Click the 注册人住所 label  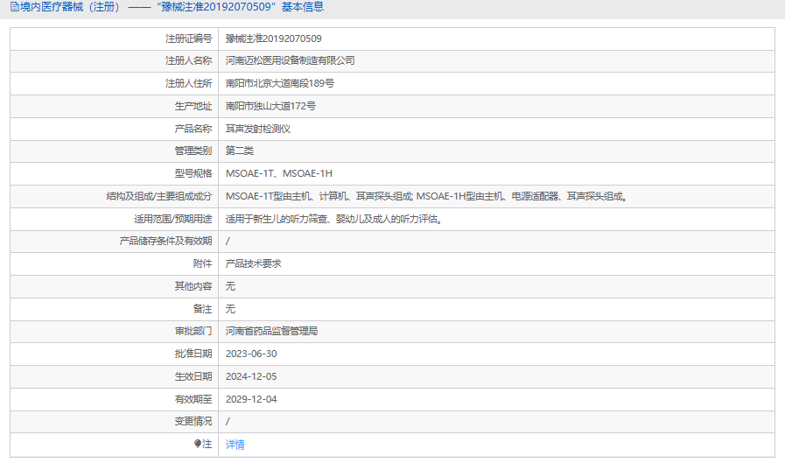pos(189,83)
